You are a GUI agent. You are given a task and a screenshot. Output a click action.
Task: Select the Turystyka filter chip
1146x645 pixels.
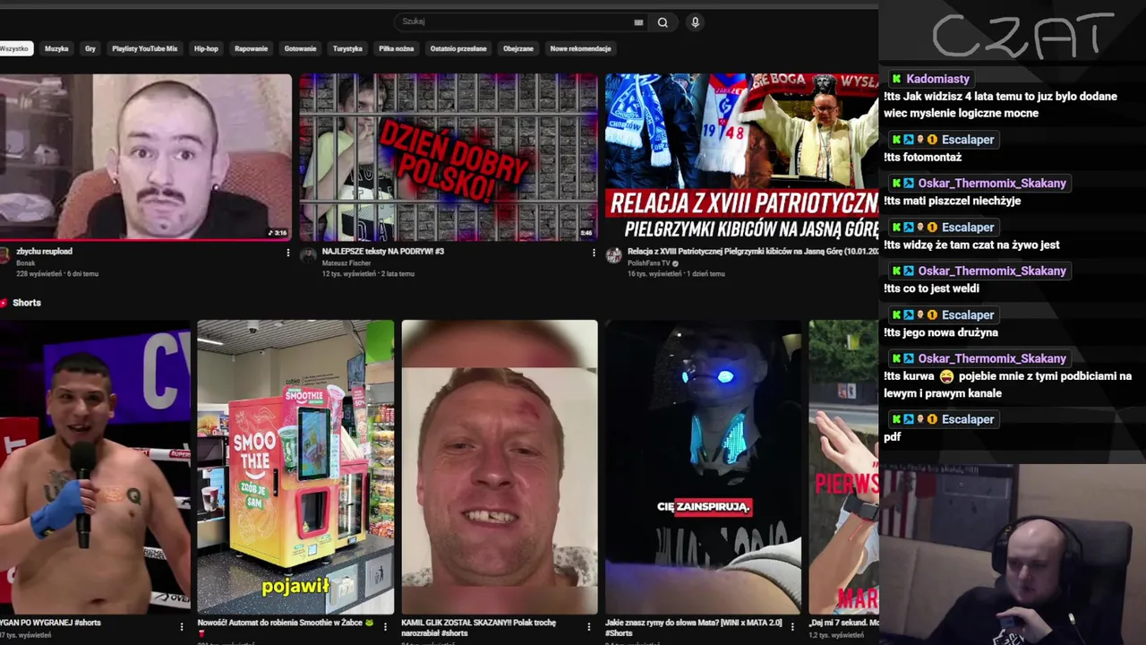347,48
